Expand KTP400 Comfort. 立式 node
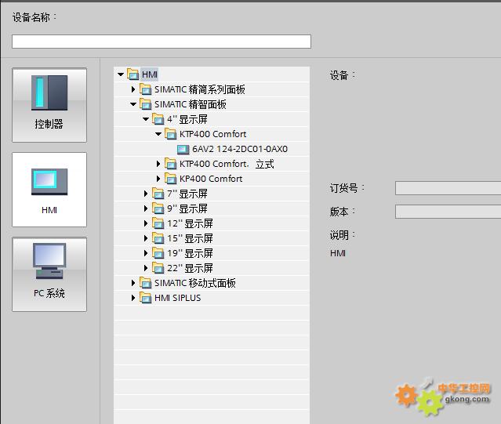 (x=158, y=164)
